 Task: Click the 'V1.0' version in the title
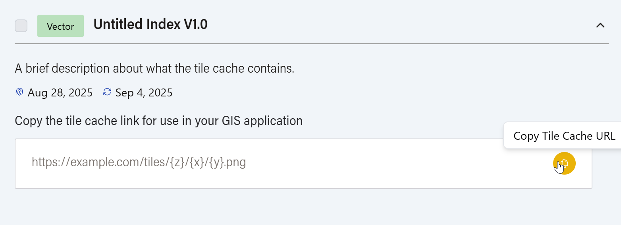[195, 25]
